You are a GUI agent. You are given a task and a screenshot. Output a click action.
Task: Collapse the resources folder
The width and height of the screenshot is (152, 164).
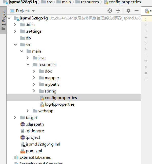point(28,64)
